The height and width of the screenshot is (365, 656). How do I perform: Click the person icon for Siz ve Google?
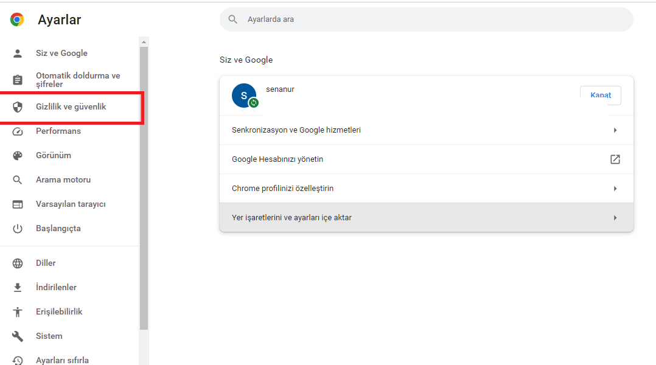tap(18, 53)
